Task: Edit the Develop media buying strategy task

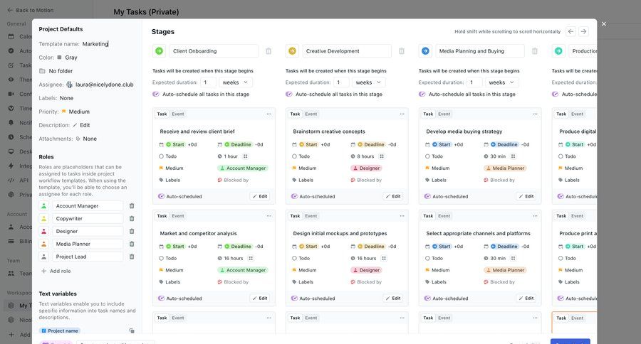Action: click(526, 196)
